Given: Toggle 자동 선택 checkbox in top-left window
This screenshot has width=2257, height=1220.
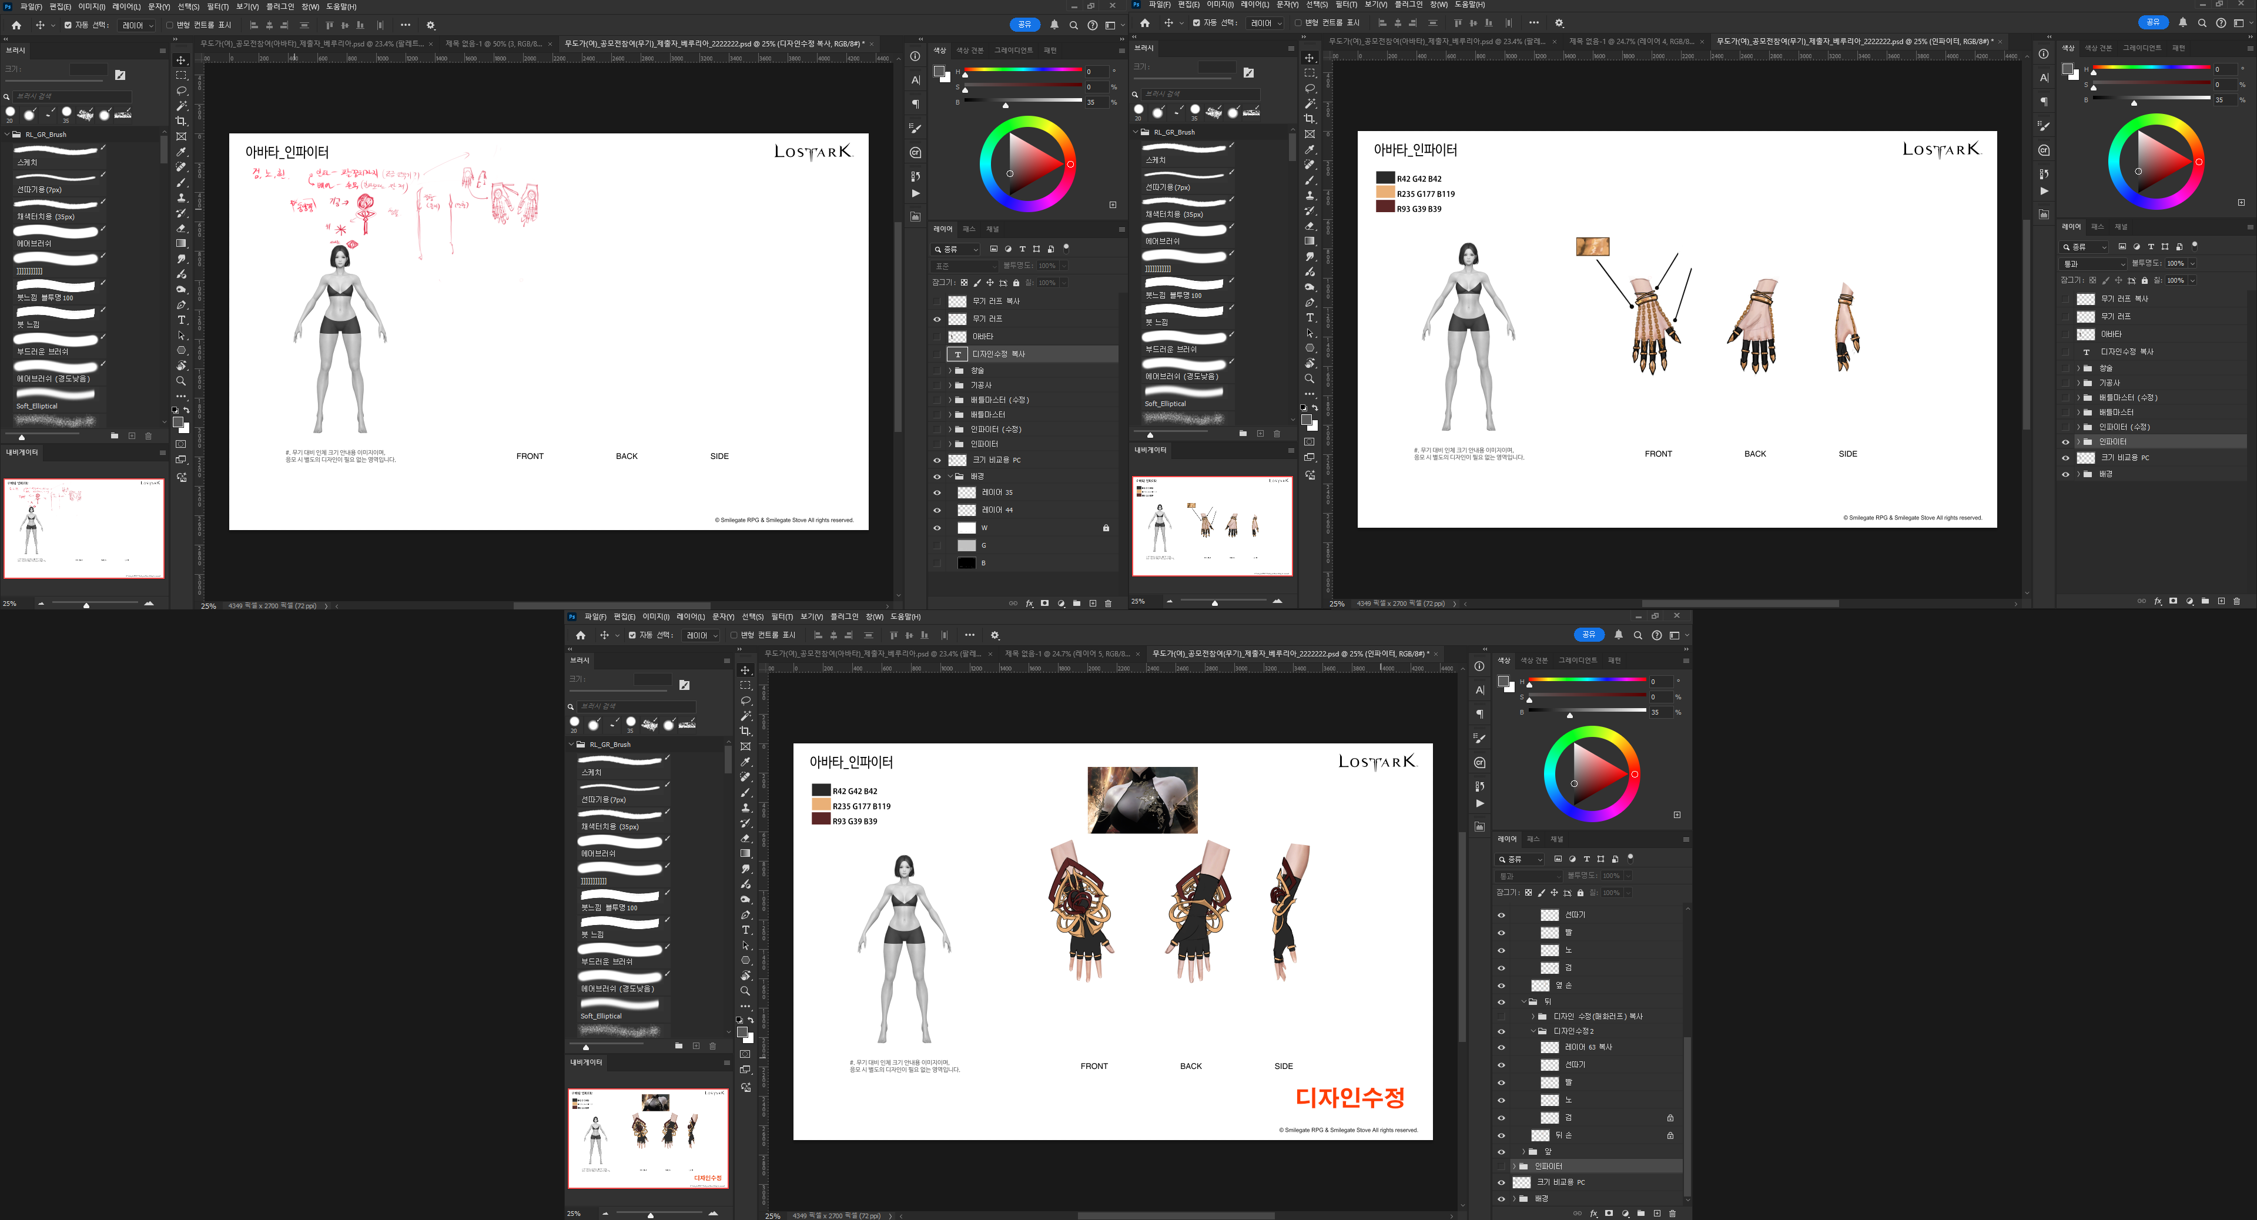Looking at the screenshot, I should [68, 25].
